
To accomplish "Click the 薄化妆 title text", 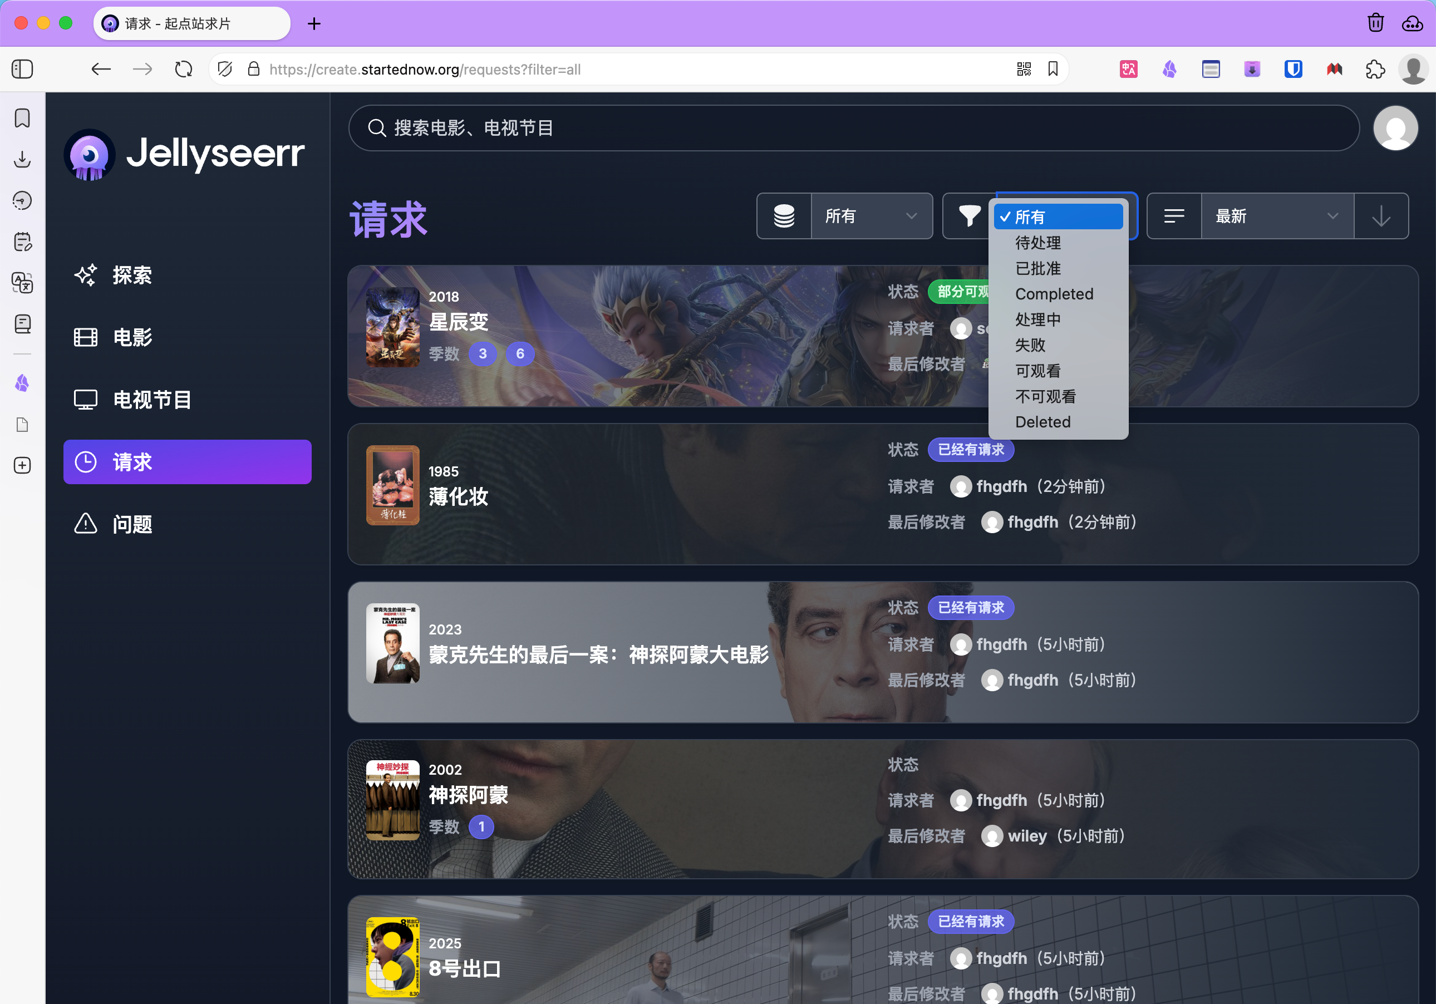I will pyautogui.click(x=458, y=498).
